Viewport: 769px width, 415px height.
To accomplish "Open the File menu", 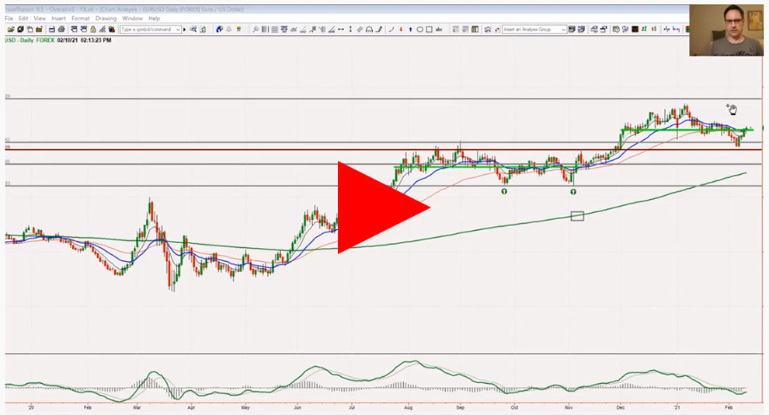I will click(9, 19).
